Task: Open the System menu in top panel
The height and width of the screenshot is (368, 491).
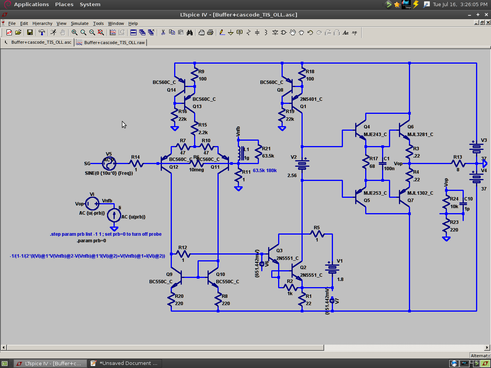Action: pyautogui.click(x=90, y=4)
